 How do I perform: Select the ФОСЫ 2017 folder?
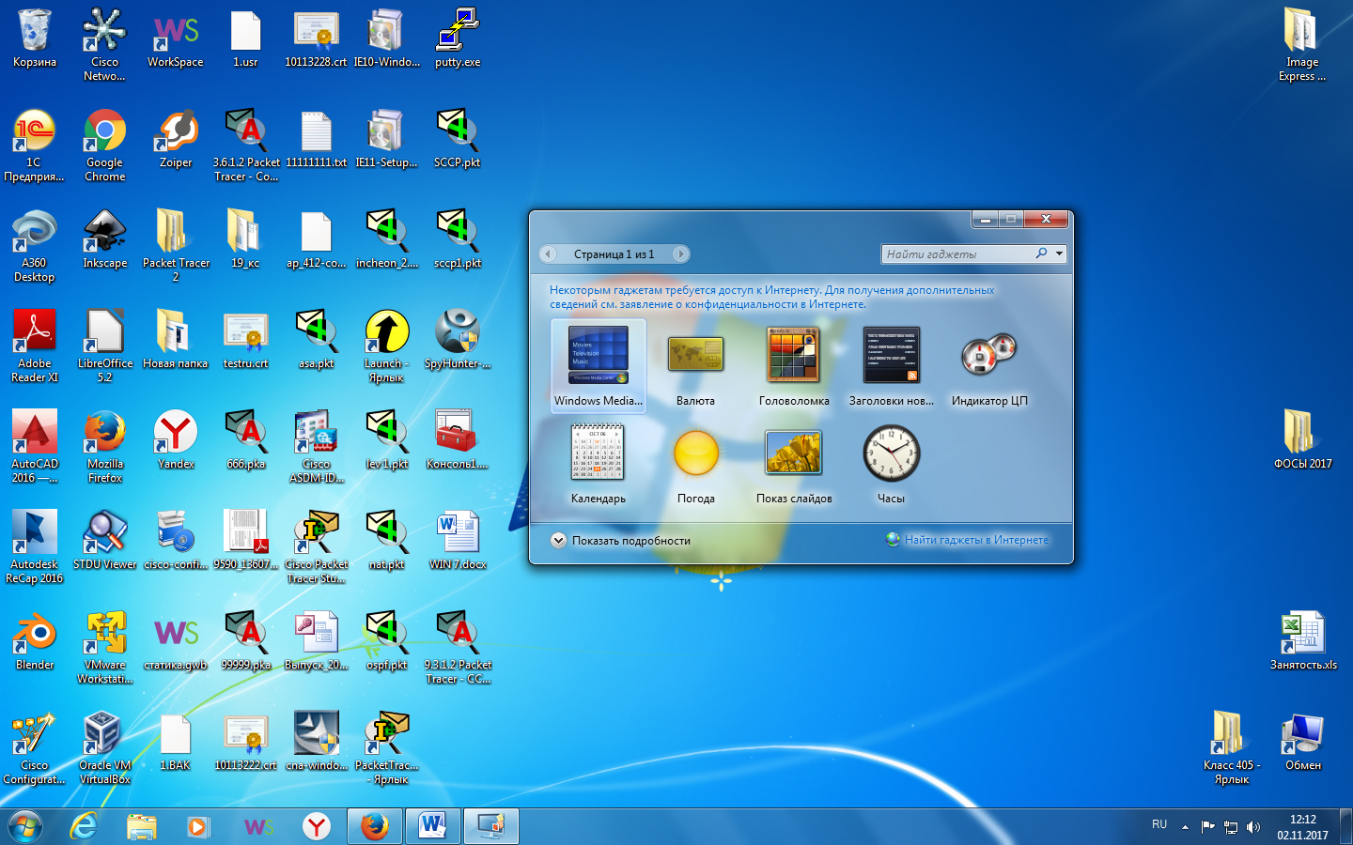pos(1302,440)
